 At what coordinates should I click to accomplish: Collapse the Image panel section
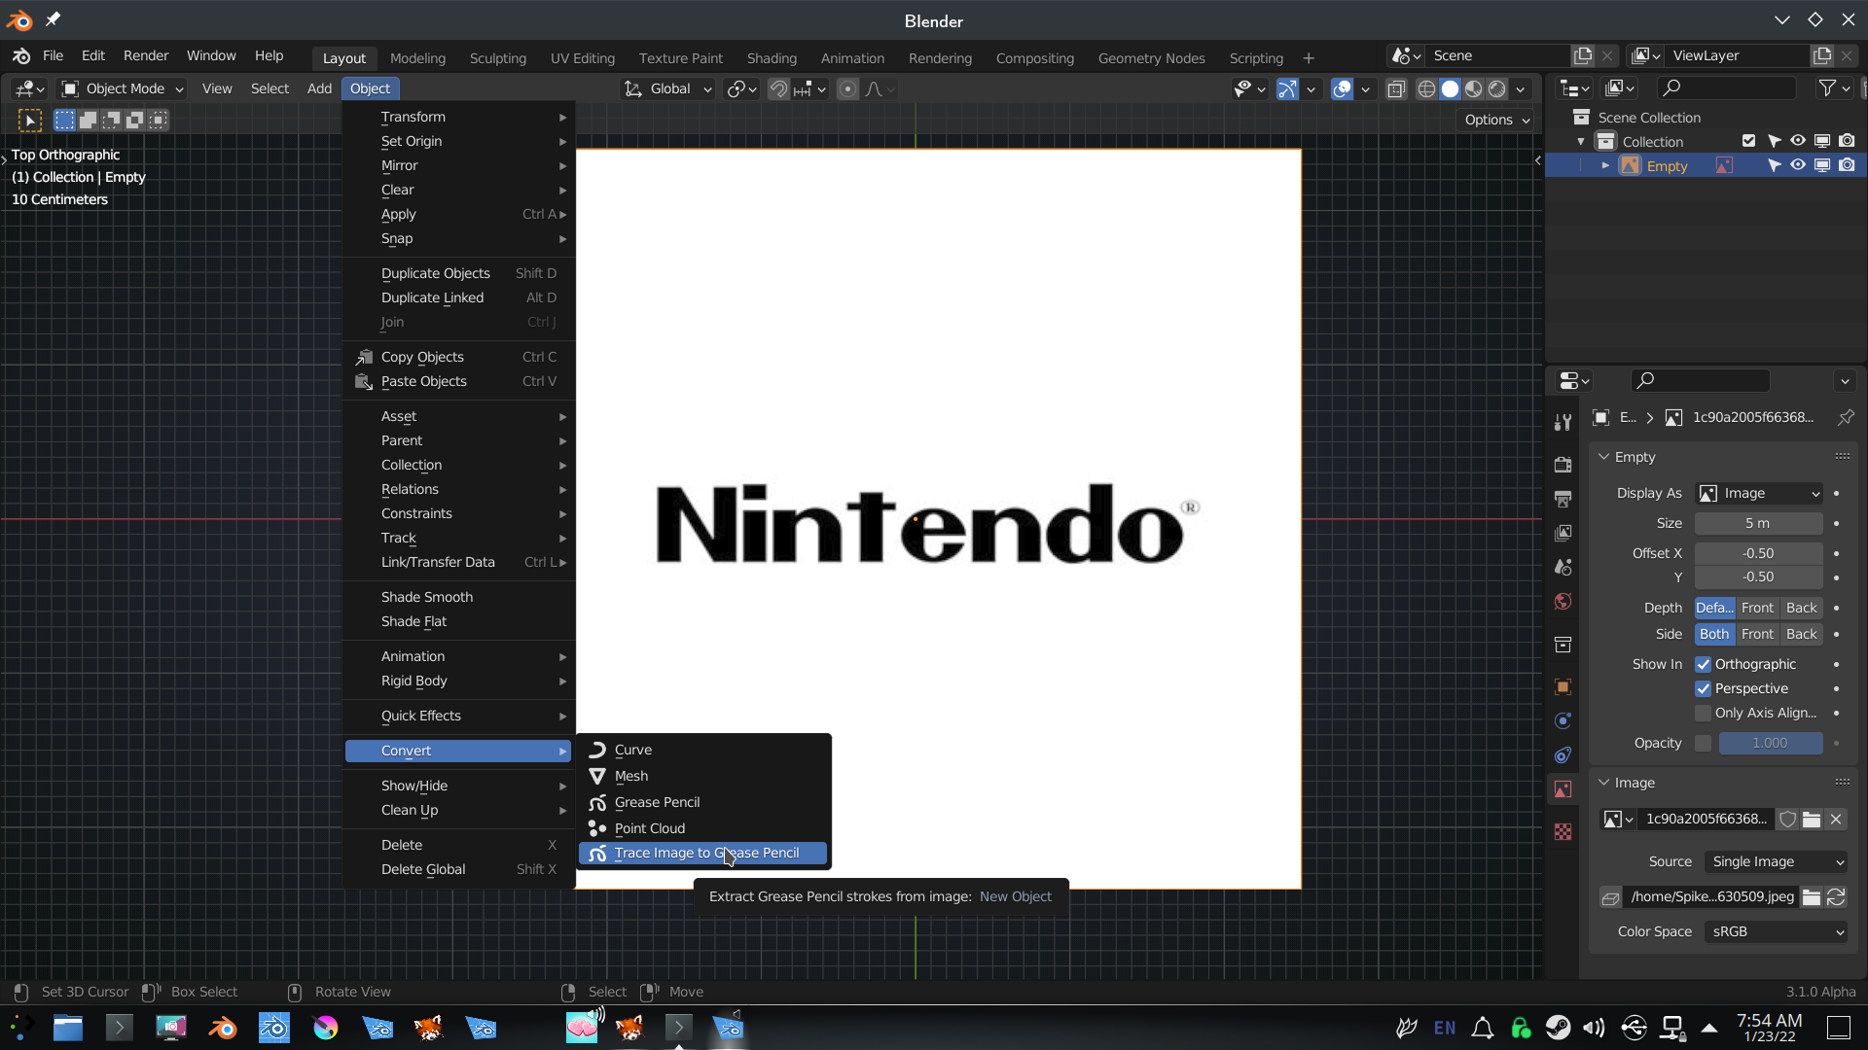(x=1604, y=783)
